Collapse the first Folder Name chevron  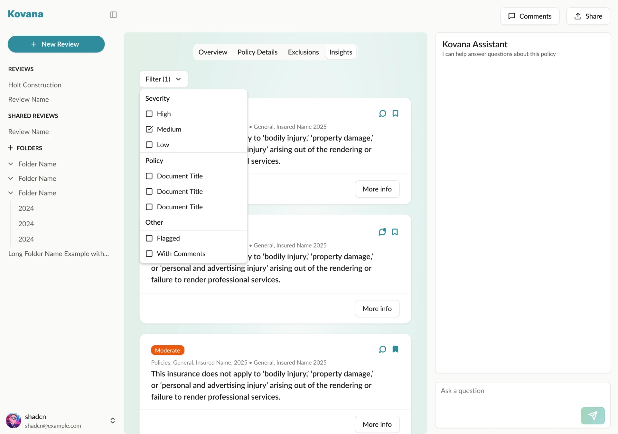[x=11, y=164]
